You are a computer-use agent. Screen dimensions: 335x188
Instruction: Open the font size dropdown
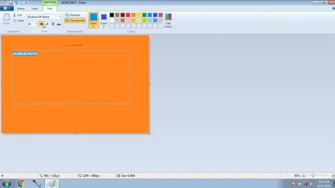click(36, 24)
